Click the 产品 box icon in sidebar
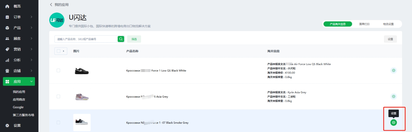 tap(7, 28)
